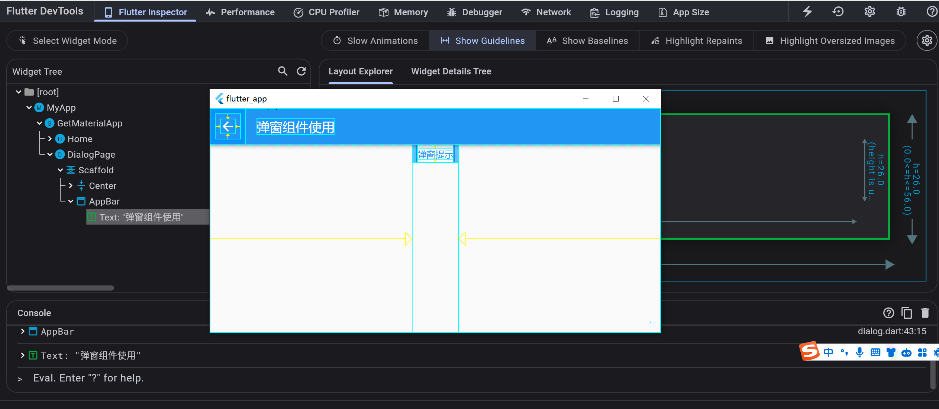
Task: Click the bug report icon
Action: (x=901, y=12)
